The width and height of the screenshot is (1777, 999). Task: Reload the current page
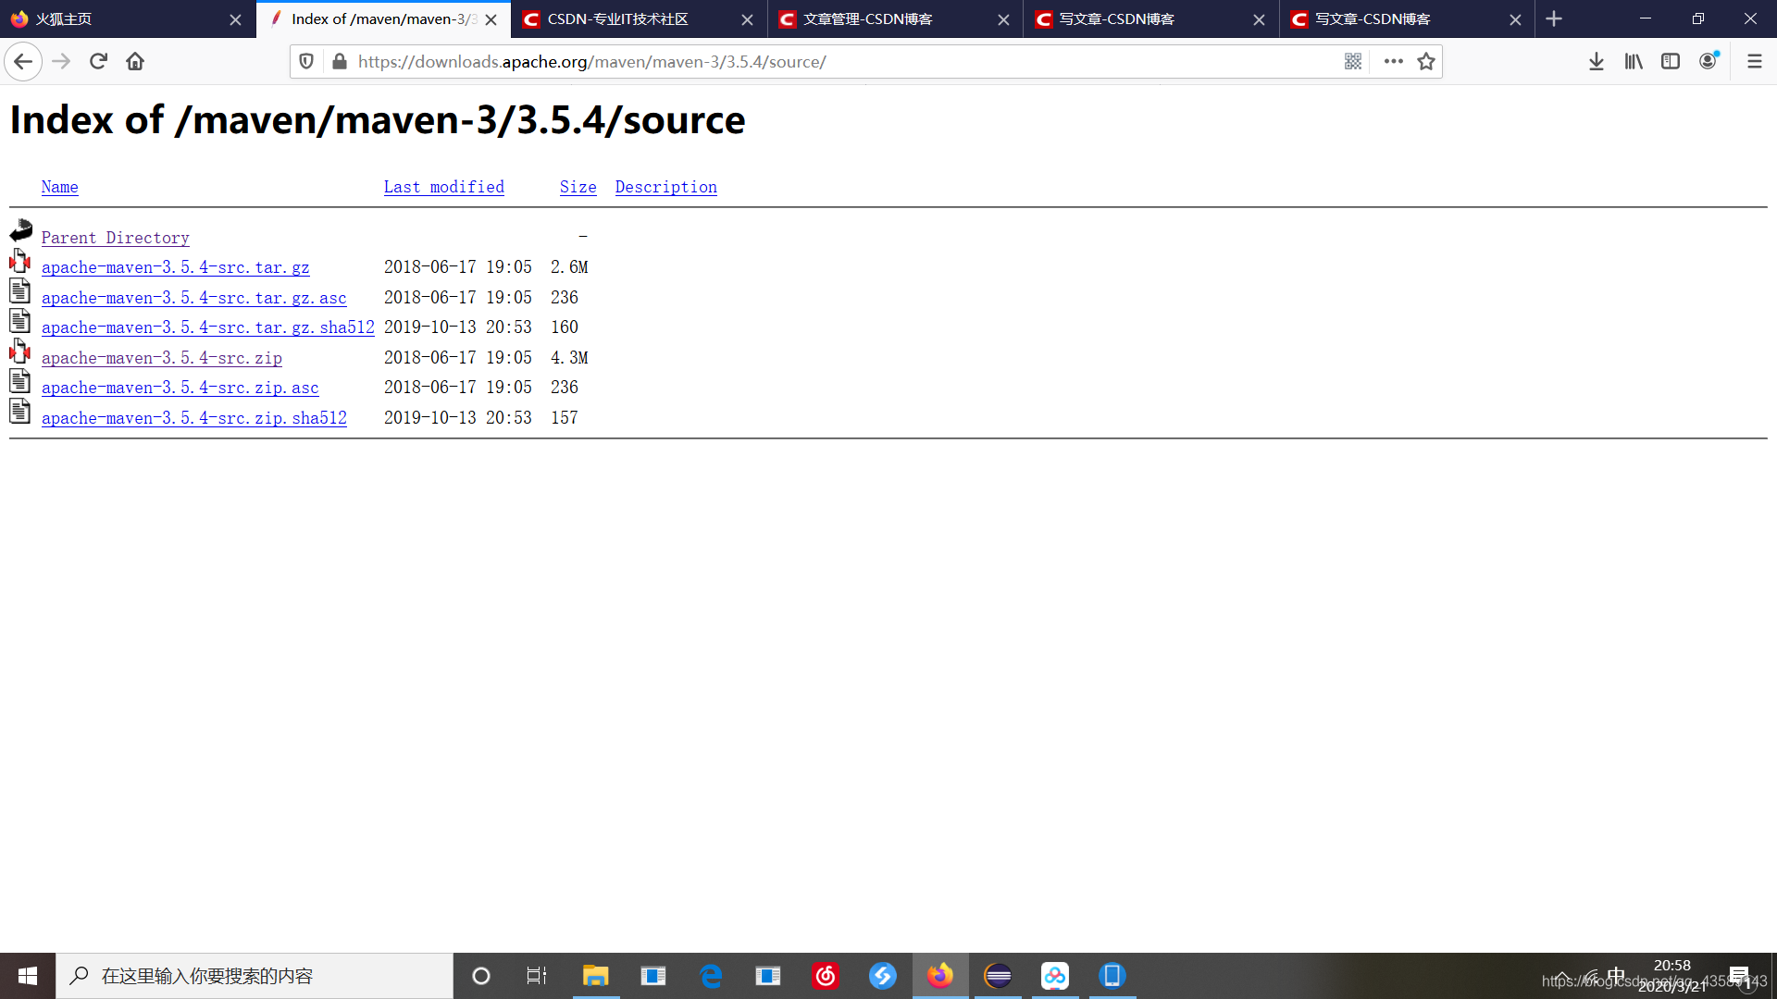pyautogui.click(x=98, y=61)
